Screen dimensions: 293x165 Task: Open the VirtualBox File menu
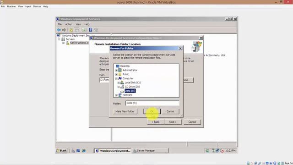(3, 6)
